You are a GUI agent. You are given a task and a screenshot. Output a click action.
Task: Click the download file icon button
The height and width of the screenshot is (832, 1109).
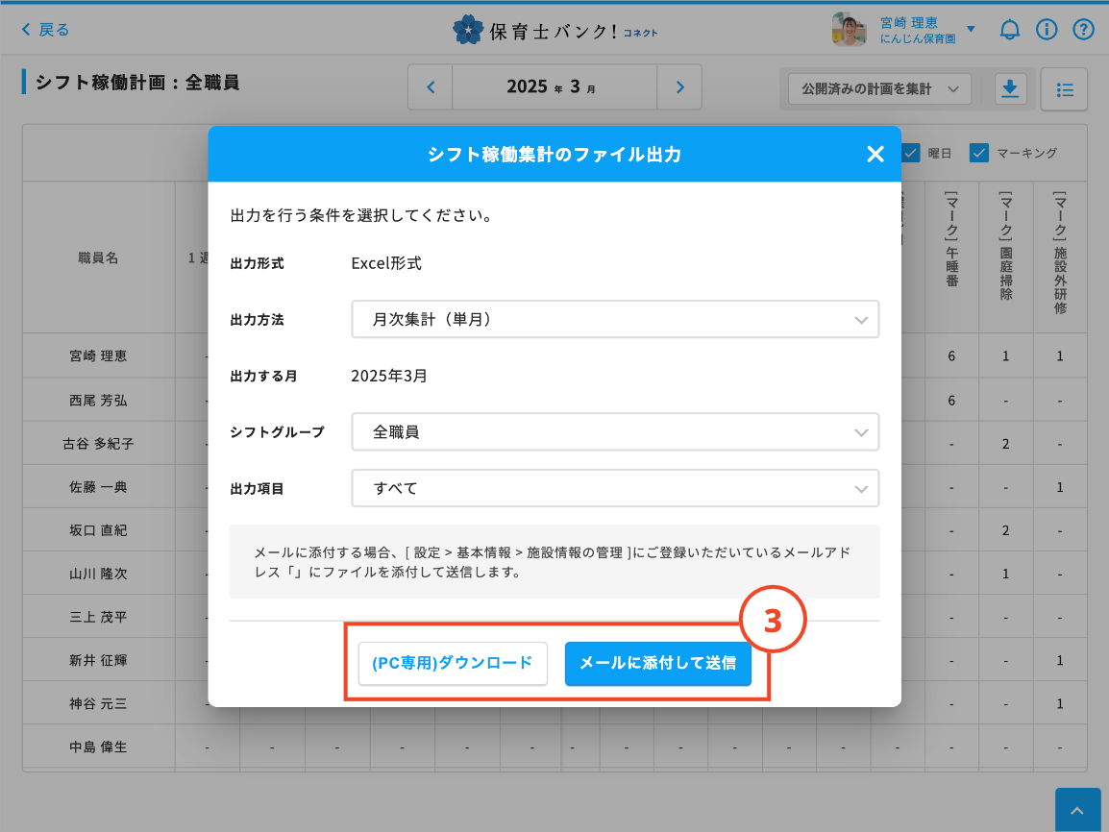click(1009, 88)
